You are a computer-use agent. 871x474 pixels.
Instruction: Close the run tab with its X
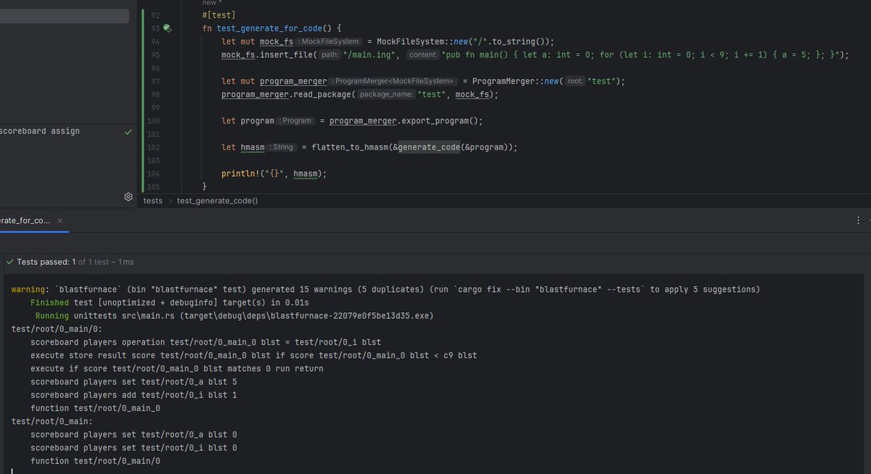60,220
